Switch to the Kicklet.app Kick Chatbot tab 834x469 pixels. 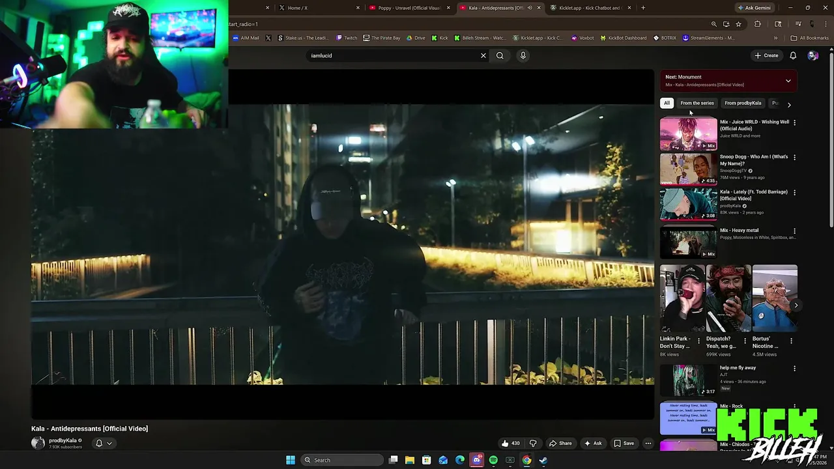(x=590, y=8)
